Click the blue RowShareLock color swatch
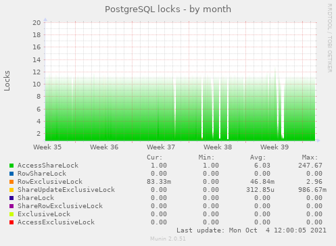The width and height of the screenshot is (336, 246). [11, 174]
